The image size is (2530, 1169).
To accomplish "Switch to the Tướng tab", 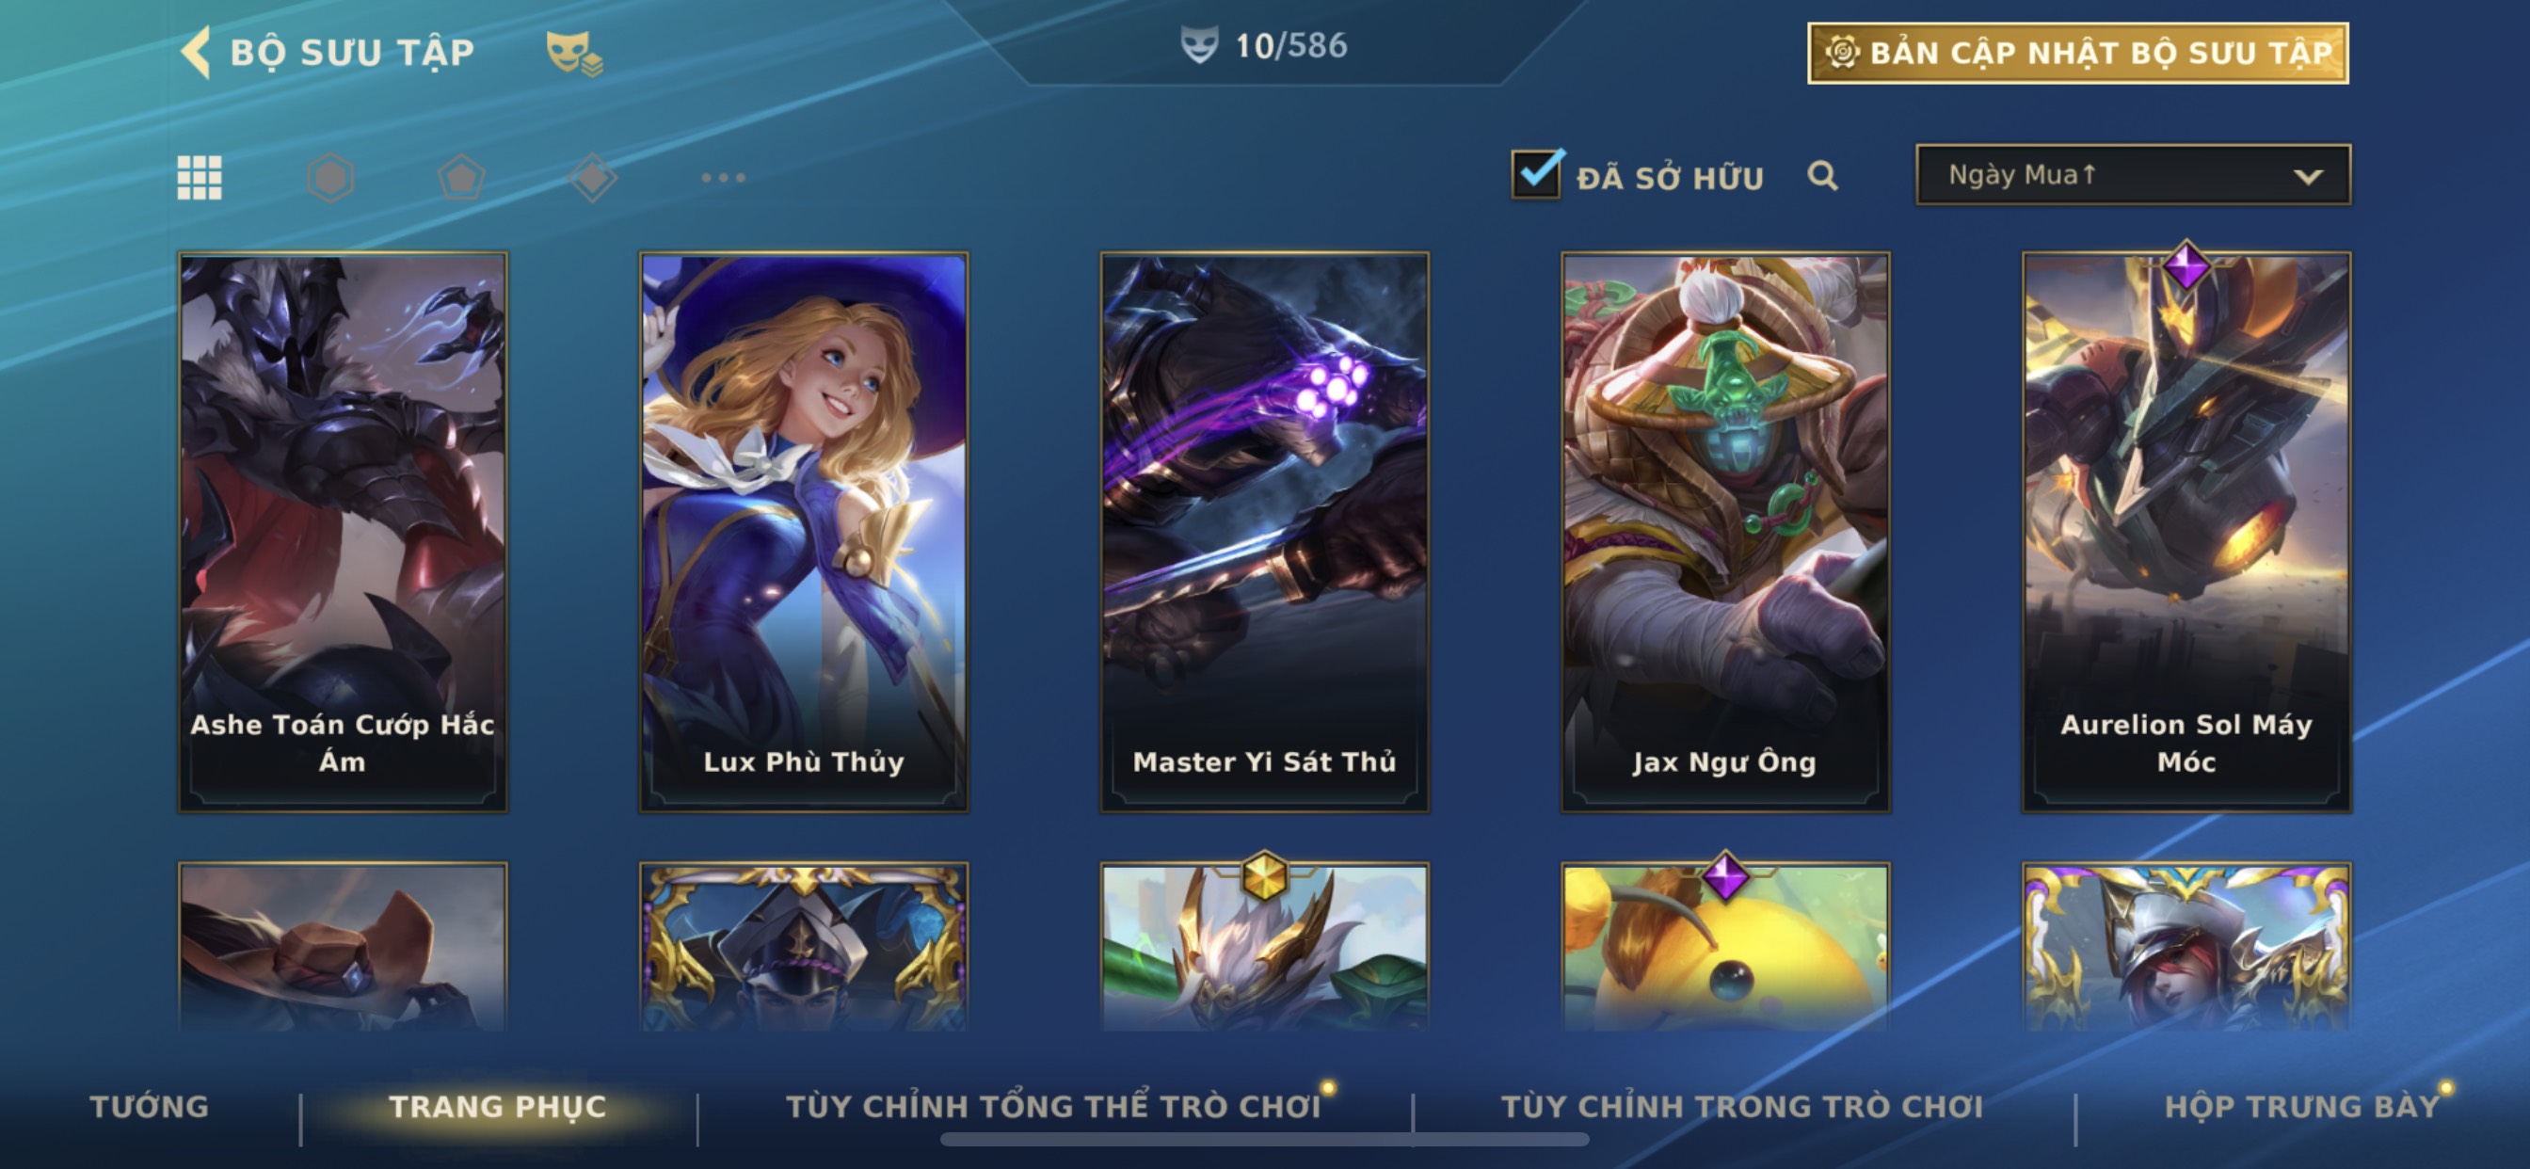I will pyautogui.click(x=150, y=1106).
